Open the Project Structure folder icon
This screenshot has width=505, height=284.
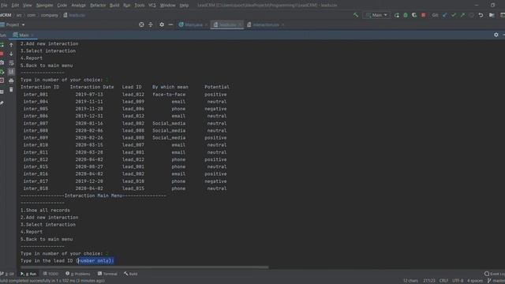[492, 15]
